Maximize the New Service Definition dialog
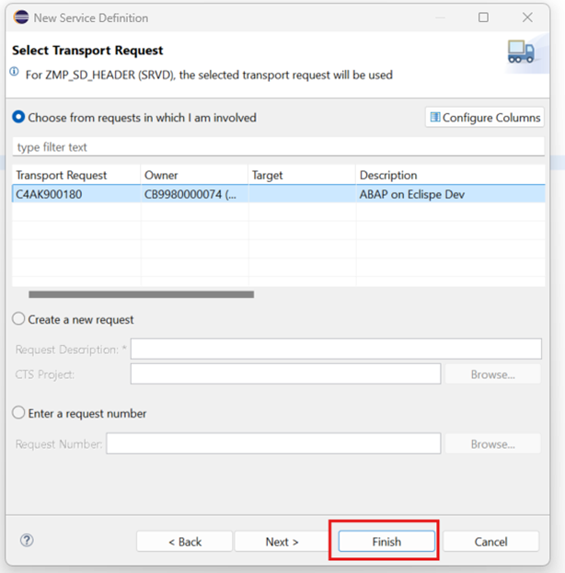 483,17
